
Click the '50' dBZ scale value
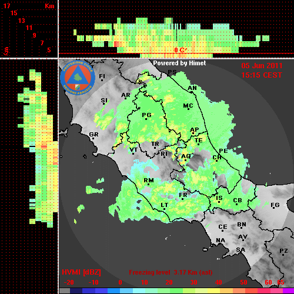[x=243, y=282]
